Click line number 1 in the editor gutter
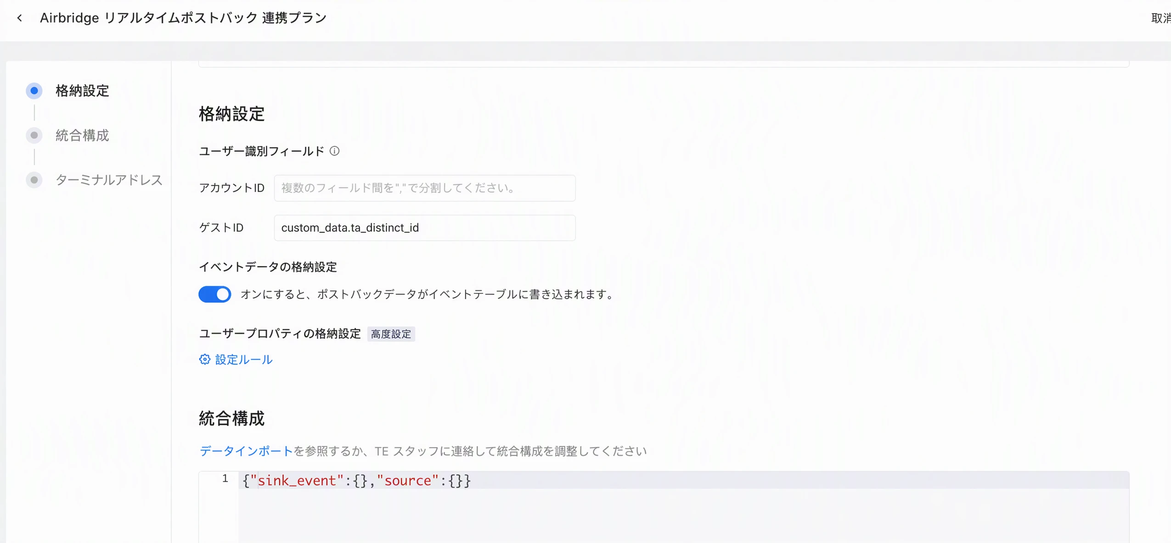The image size is (1171, 543). pyautogui.click(x=225, y=479)
